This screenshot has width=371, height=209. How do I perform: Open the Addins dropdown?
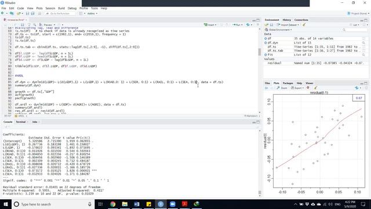tap(92, 13)
